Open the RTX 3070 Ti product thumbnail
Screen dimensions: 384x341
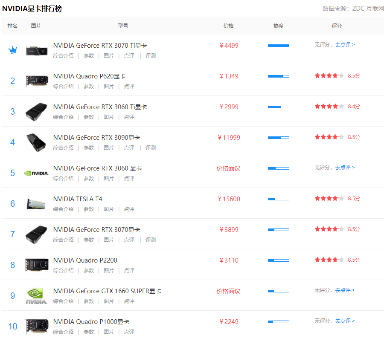pyautogui.click(x=36, y=50)
